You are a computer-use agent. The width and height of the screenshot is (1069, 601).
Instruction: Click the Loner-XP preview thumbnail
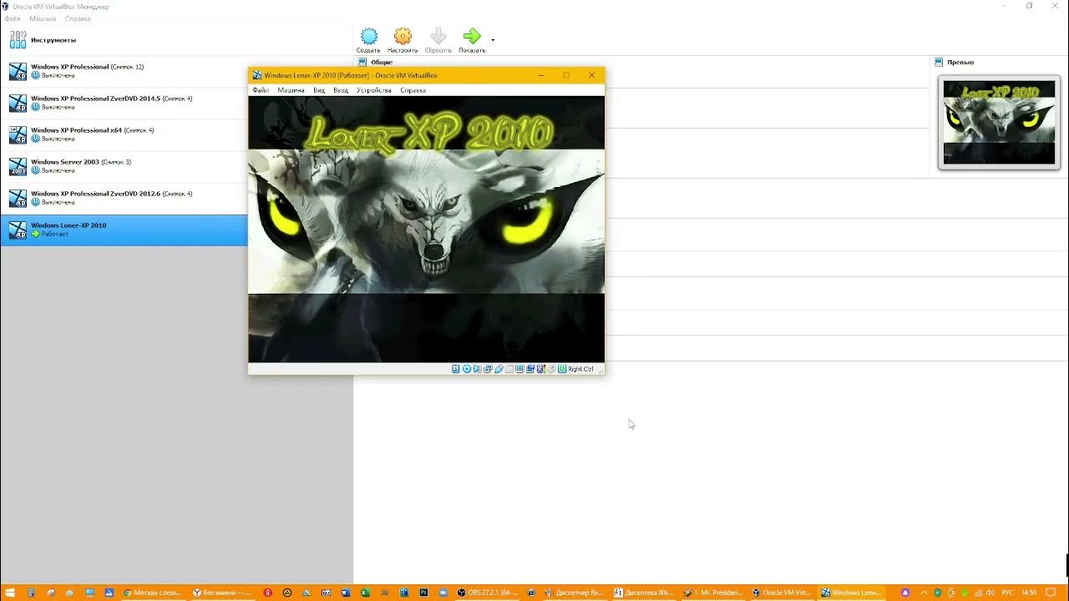(x=999, y=123)
